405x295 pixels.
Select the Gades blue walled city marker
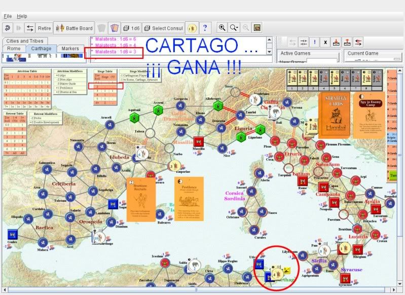(x=12, y=235)
